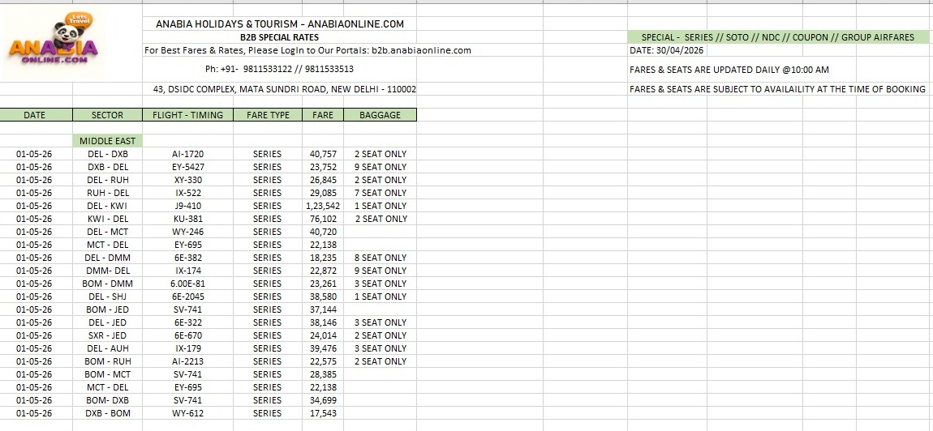The width and height of the screenshot is (933, 431).
Task: Select the 'DMM- DEL' sector cell
Action: point(108,271)
